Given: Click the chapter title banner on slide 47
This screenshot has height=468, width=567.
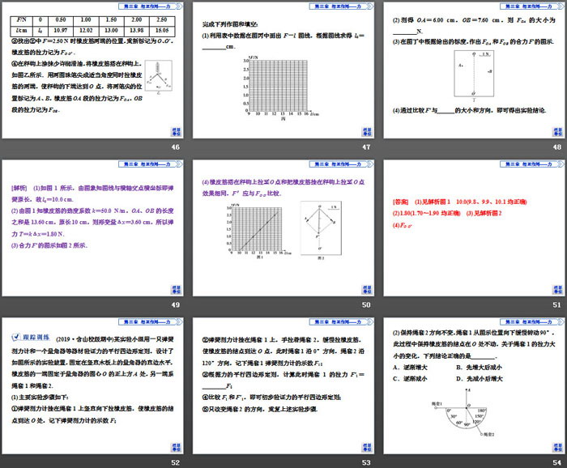Looking at the screenshot, I should click(x=341, y=6).
